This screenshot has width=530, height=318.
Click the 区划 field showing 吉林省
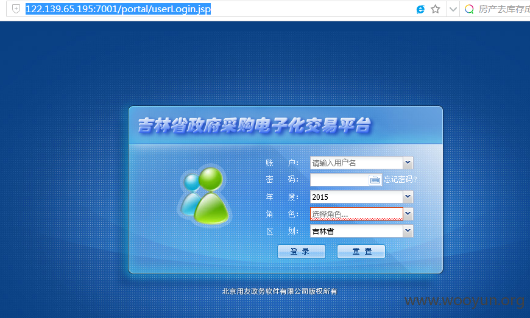(x=356, y=231)
